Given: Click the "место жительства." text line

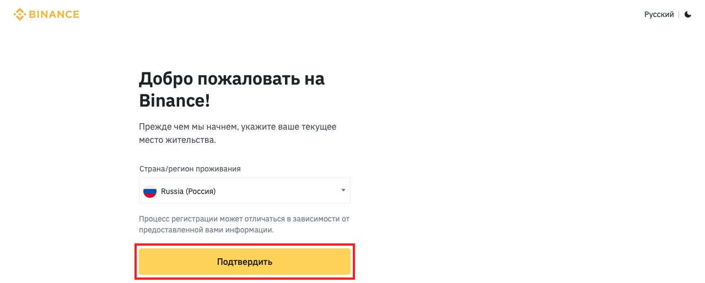Looking at the screenshot, I should [177, 140].
